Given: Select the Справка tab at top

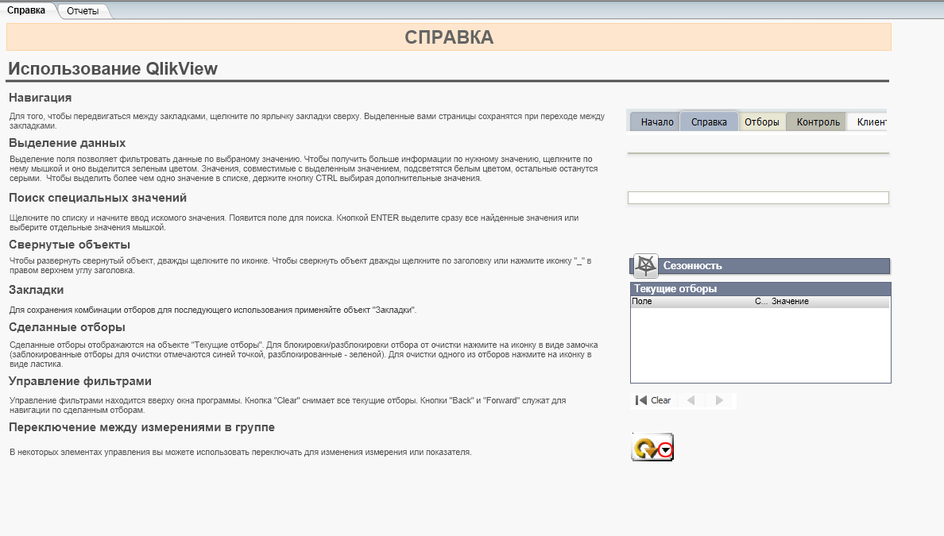Looking at the screenshot, I should pyautogui.click(x=26, y=10).
